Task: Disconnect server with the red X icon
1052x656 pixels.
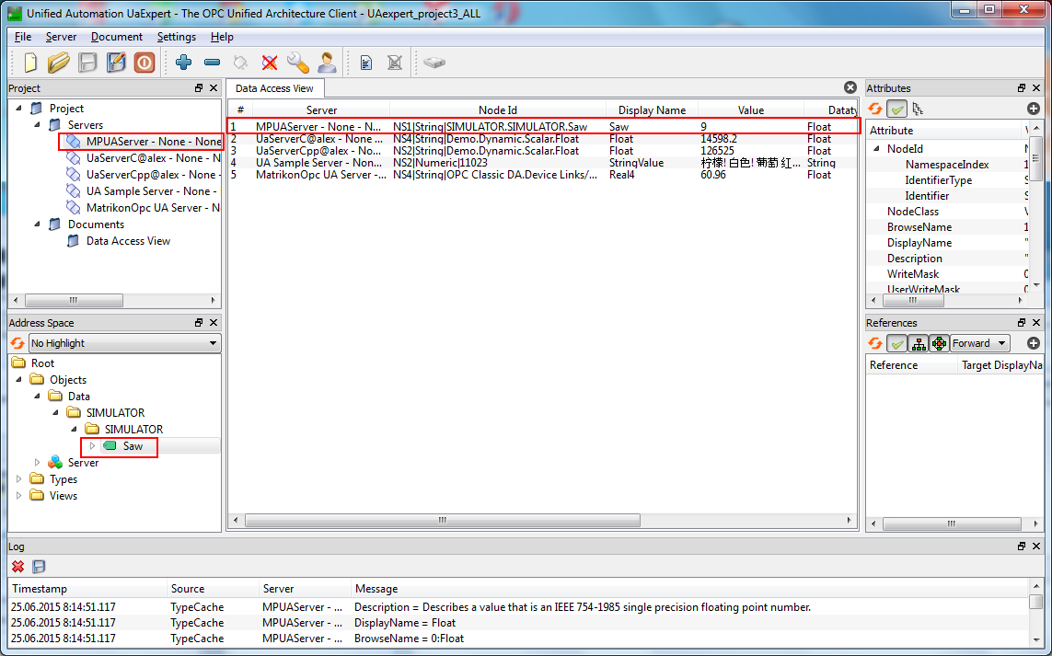Action: 270,63
